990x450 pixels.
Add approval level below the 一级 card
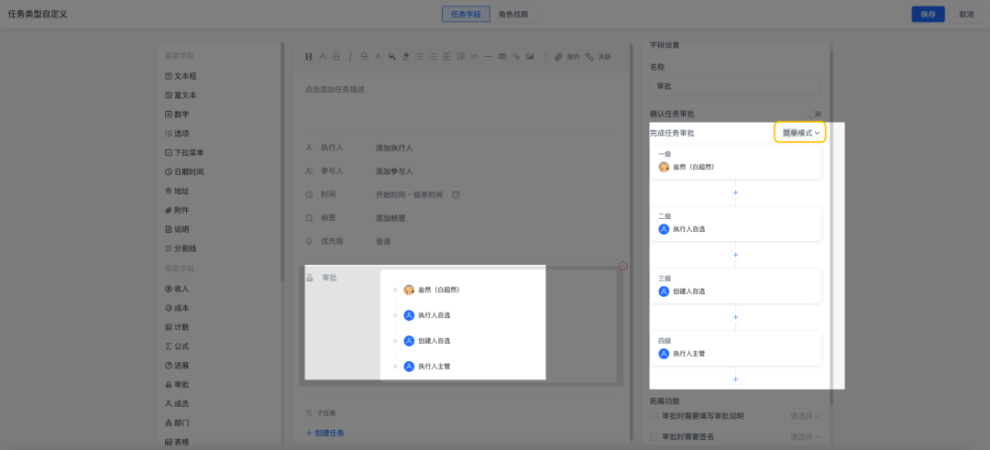[735, 192]
